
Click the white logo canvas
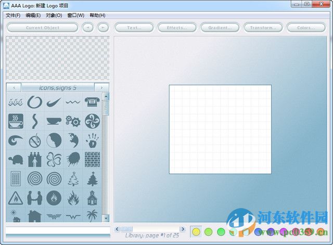pos(220,129)
